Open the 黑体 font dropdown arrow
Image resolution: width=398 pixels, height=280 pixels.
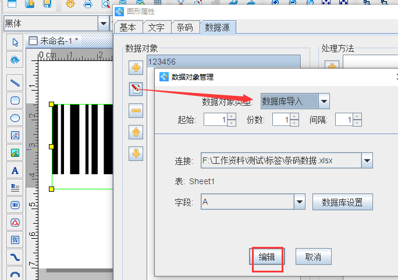[x=104, y=23]
